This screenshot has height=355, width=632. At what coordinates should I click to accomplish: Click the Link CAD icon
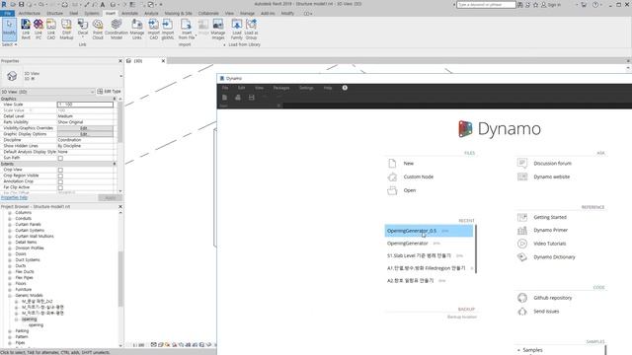click(x=51, y=30)
